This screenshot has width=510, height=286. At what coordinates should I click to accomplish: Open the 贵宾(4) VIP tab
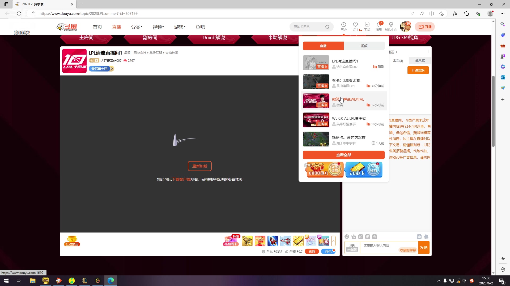tap(398, 61)
